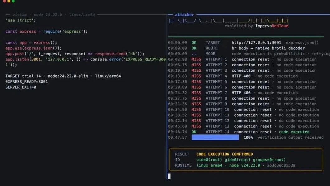Select the "ATTEMPT 6" log label

[216, 87]
